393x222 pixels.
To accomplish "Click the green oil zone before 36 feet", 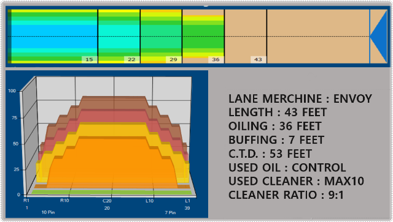I will pyautogui.click(x=203, y=37).
